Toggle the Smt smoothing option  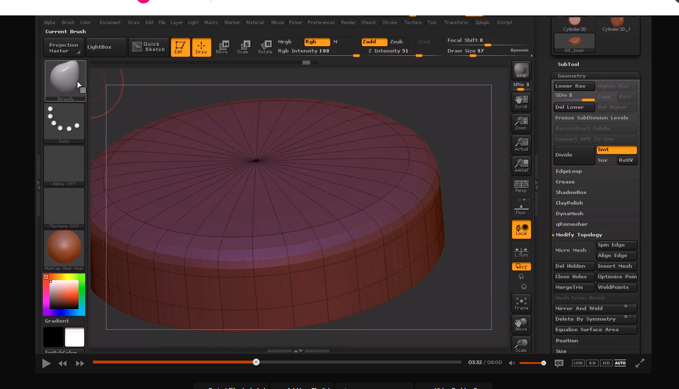tap(616, 150)
